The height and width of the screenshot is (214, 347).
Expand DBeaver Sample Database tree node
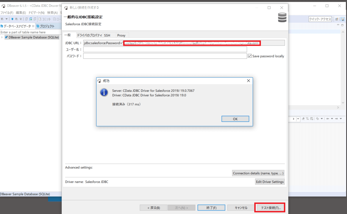tap(2, 37)
